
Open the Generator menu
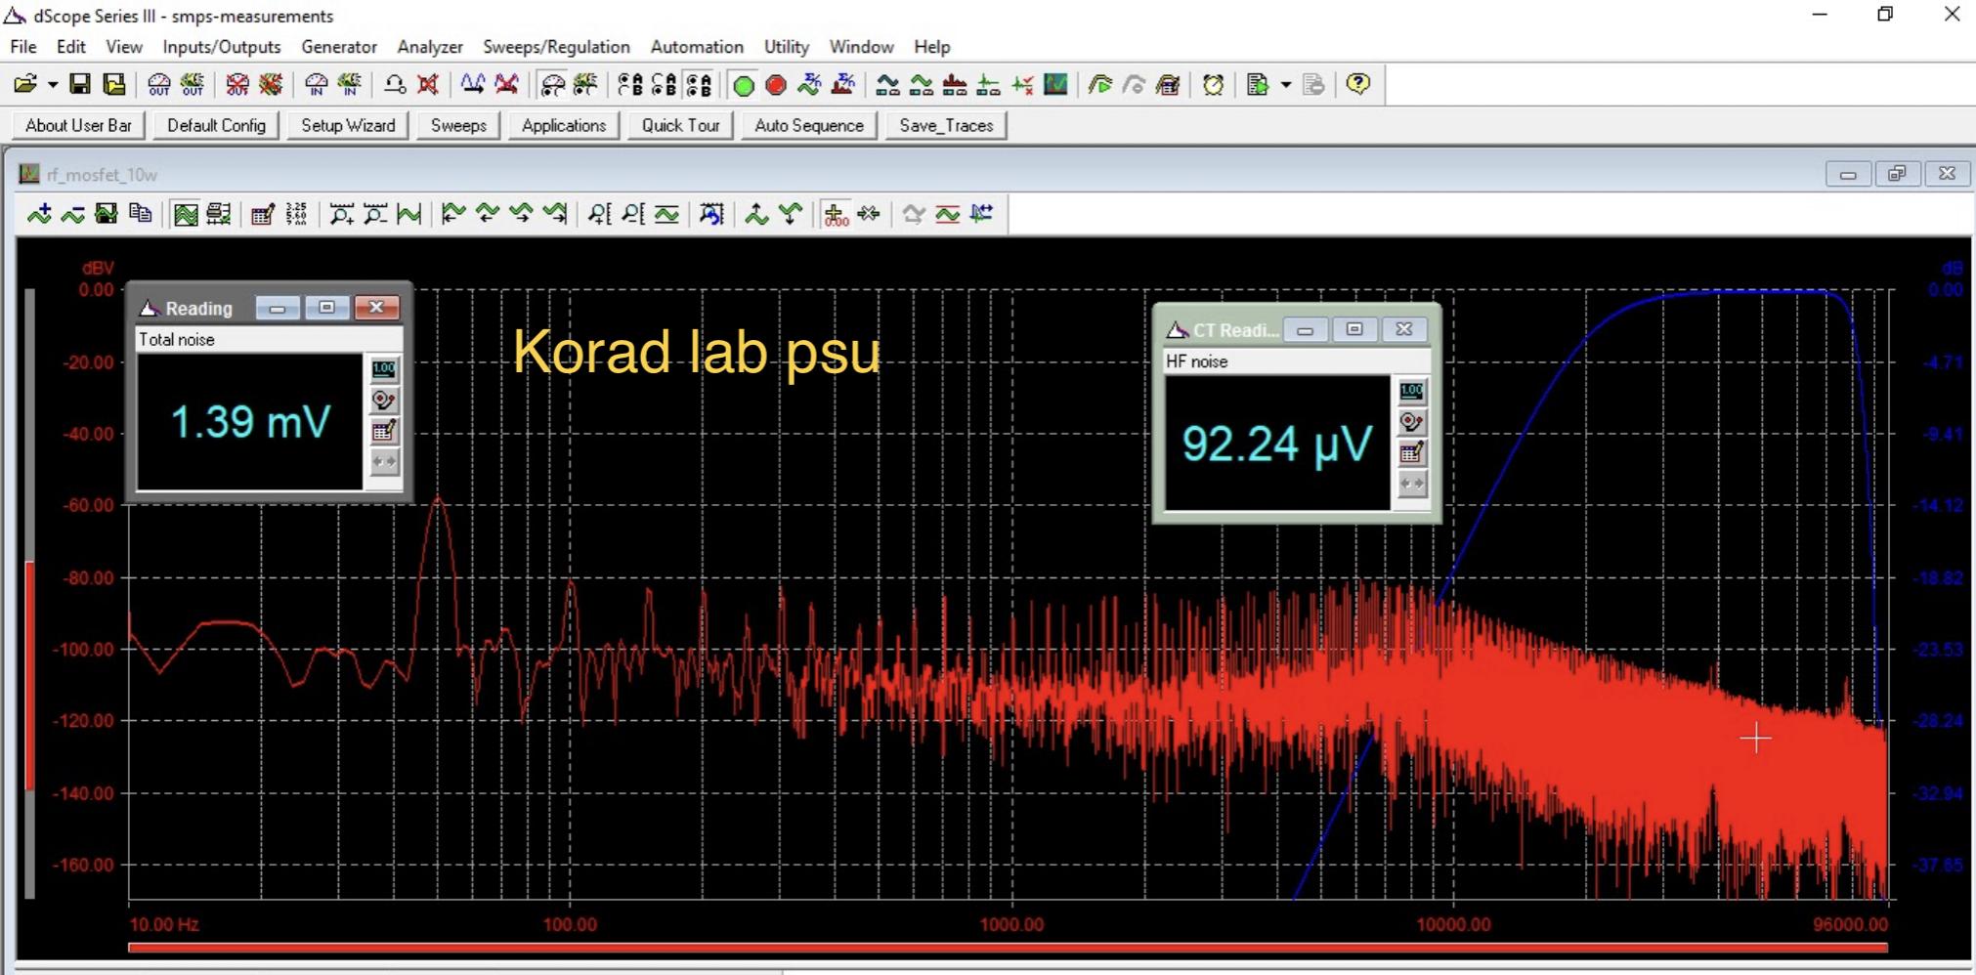click(x=339, y=47)
